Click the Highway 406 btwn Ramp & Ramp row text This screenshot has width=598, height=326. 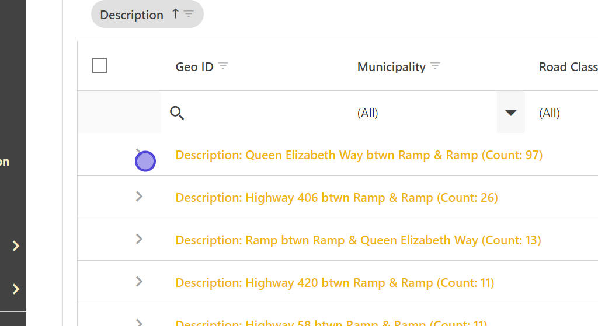(336, 198)
